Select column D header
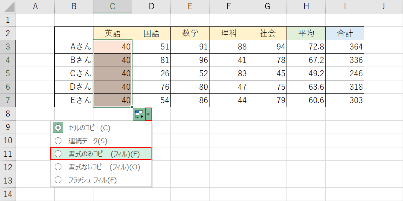Image resolution: width=403 pixels, height=201 pixels. 151,6
